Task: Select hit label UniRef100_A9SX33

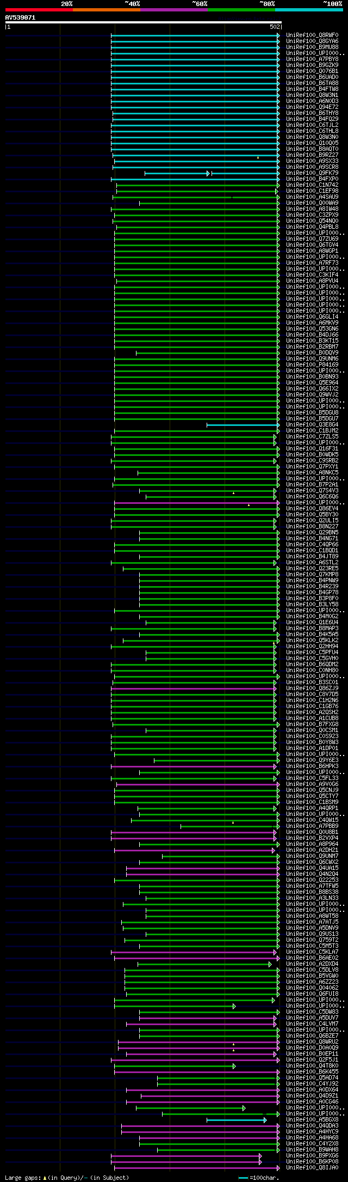Action: [312, 161]
